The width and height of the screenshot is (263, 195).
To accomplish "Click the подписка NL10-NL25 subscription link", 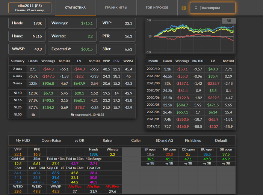I will pyautogui.click(x=90, y=115).
